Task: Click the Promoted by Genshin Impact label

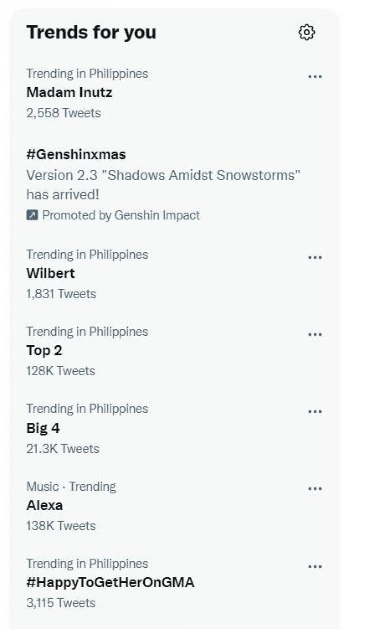Action: pos(121,215)
